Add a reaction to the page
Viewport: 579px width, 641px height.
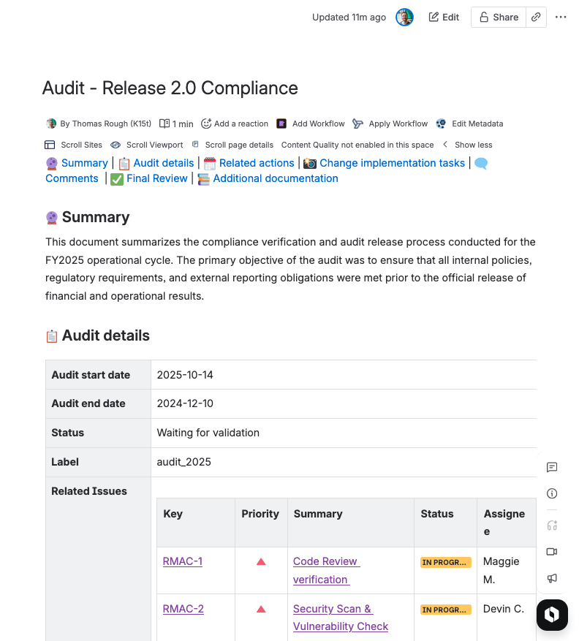point(235,124)
